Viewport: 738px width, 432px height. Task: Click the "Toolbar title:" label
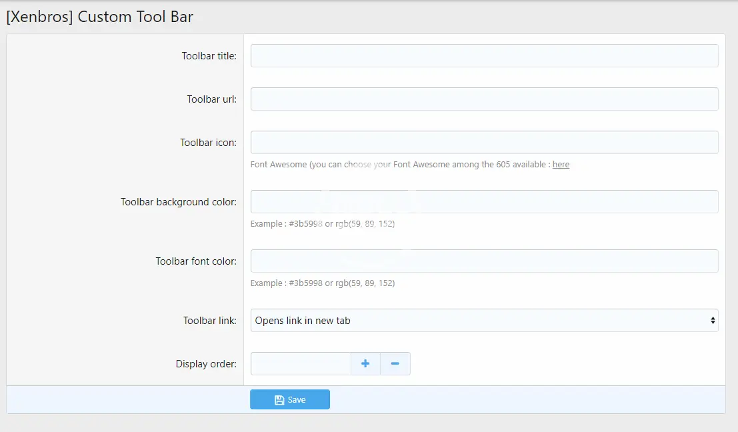209,56
